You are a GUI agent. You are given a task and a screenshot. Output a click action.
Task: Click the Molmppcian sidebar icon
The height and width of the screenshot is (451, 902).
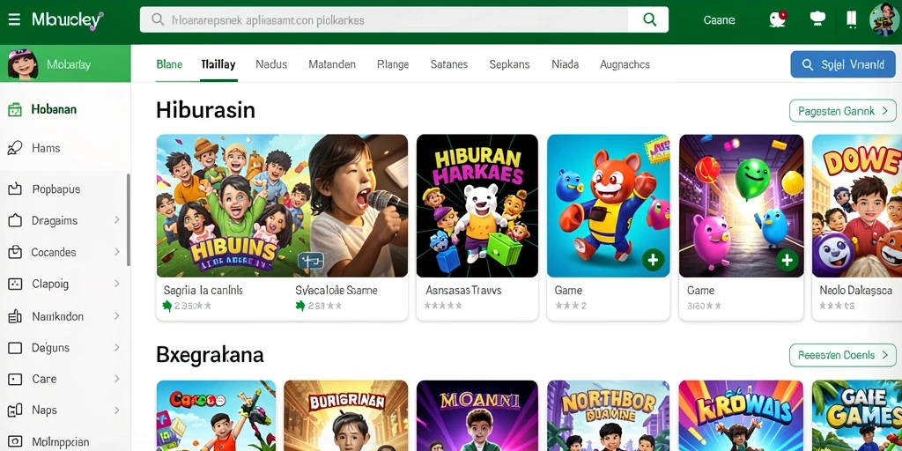coord(15,442)
